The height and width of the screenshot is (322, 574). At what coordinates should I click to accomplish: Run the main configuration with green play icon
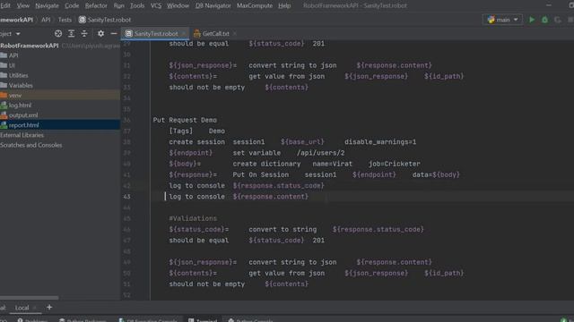pyautogui.click(x=532, y=20)
